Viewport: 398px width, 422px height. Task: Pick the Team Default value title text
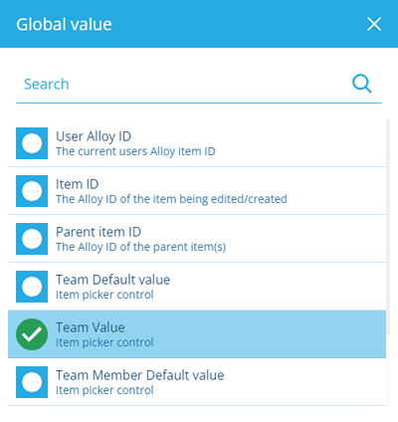pos(113,280)
